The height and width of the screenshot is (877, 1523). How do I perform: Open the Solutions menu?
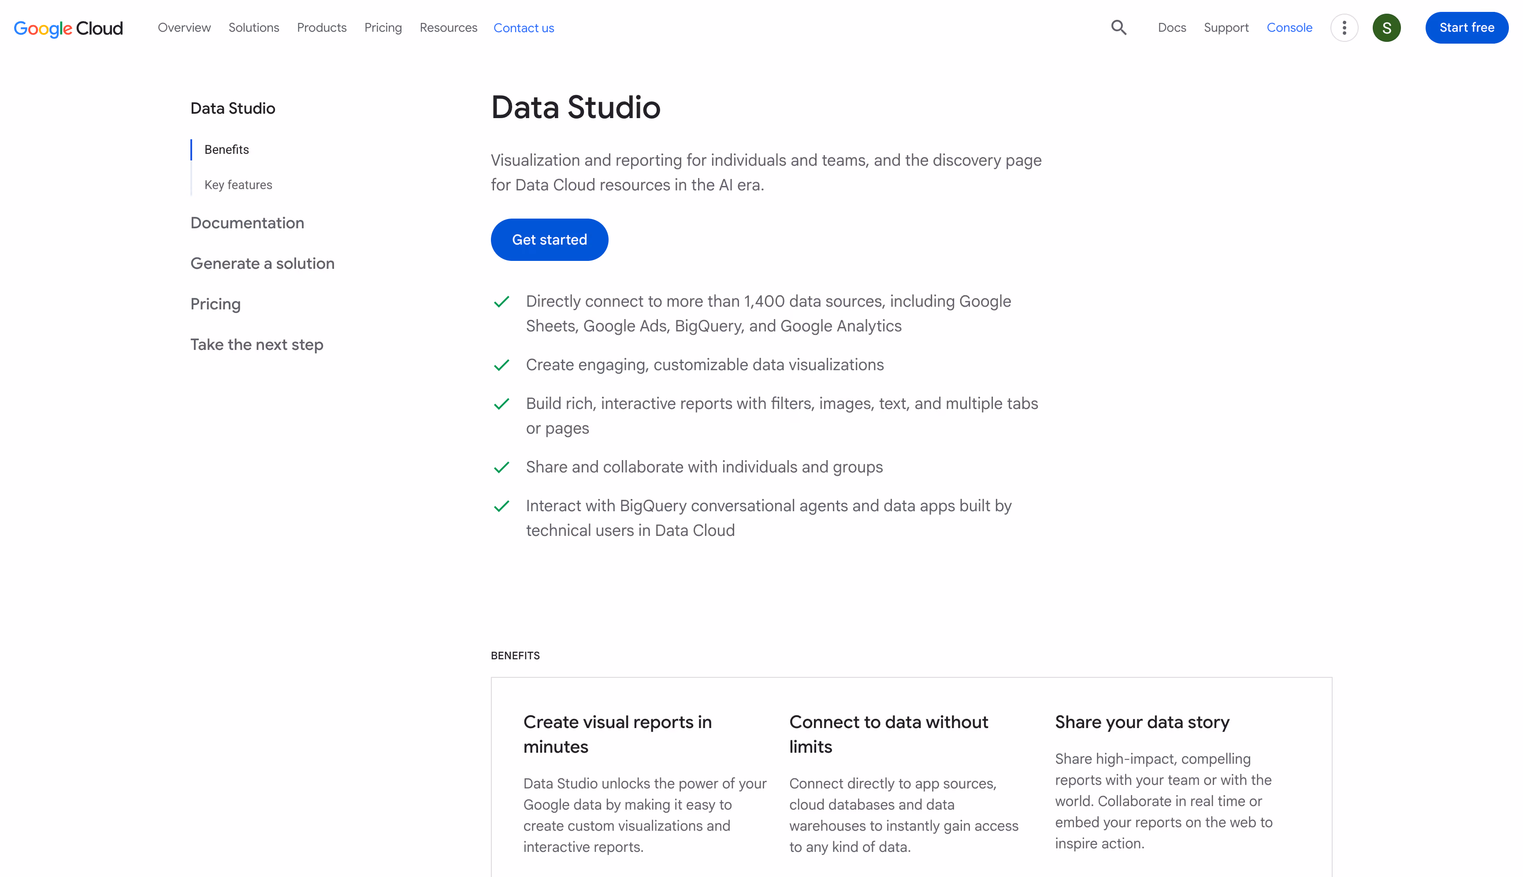[x=253, y=28]
